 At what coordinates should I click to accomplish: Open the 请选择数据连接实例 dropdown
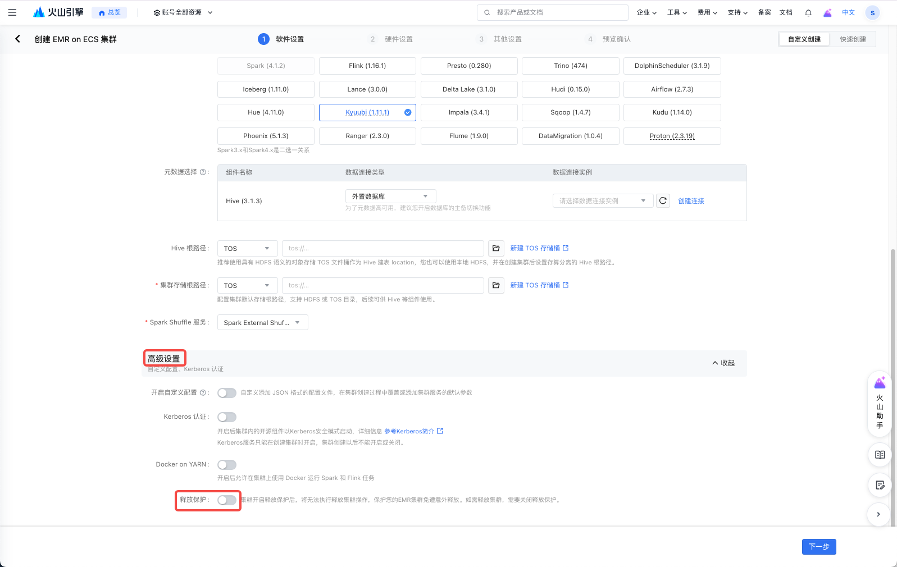click(603, 201)
